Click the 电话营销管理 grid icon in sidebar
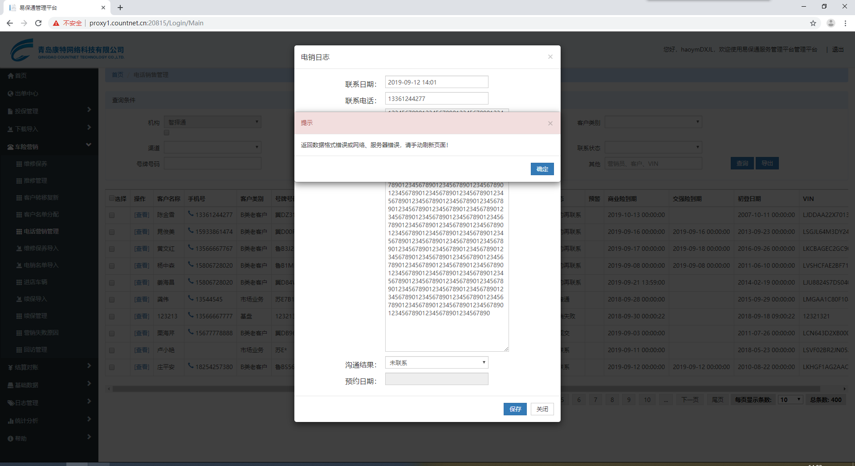The width and height of the screenshot is (855, 466). 19,231
